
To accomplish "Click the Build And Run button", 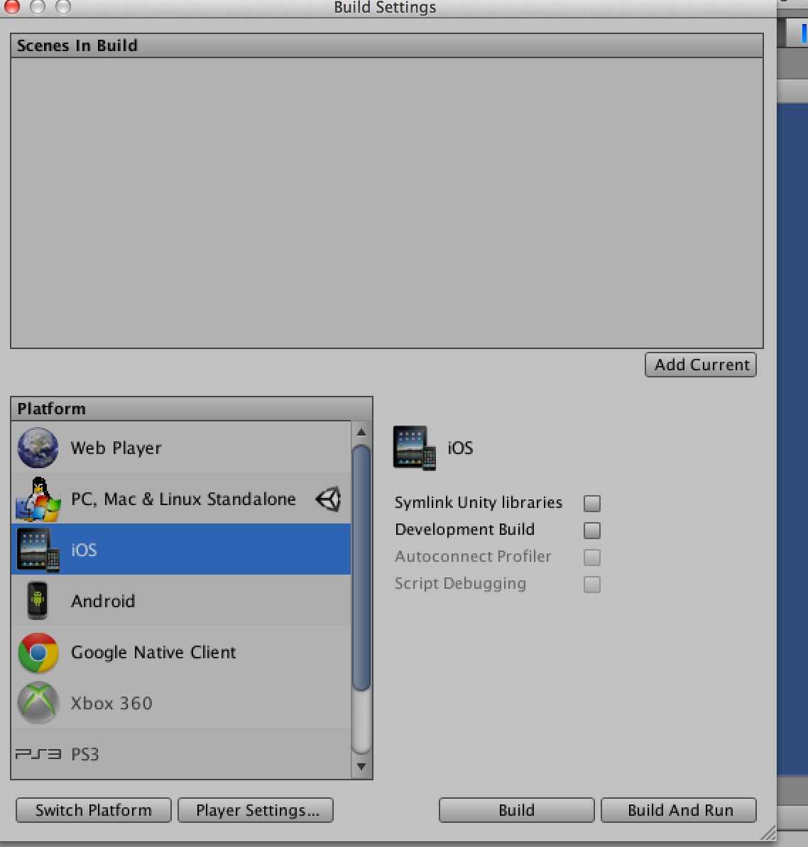I will (679, 810).
